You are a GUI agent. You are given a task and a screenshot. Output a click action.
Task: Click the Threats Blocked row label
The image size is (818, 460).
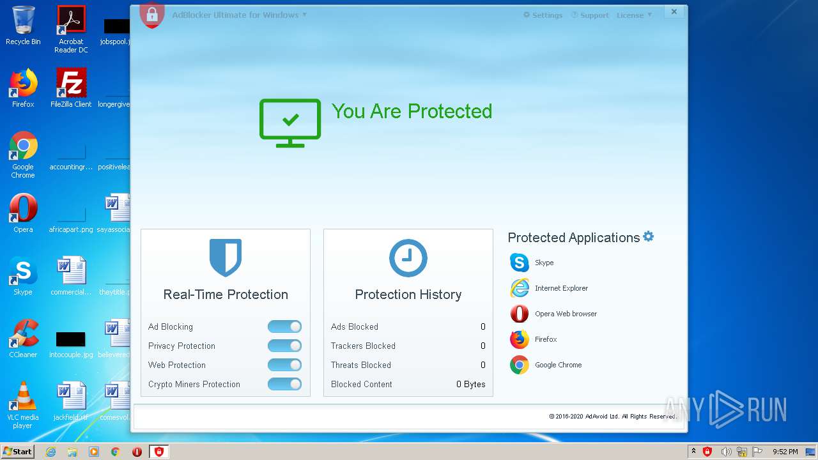(361, 365)
